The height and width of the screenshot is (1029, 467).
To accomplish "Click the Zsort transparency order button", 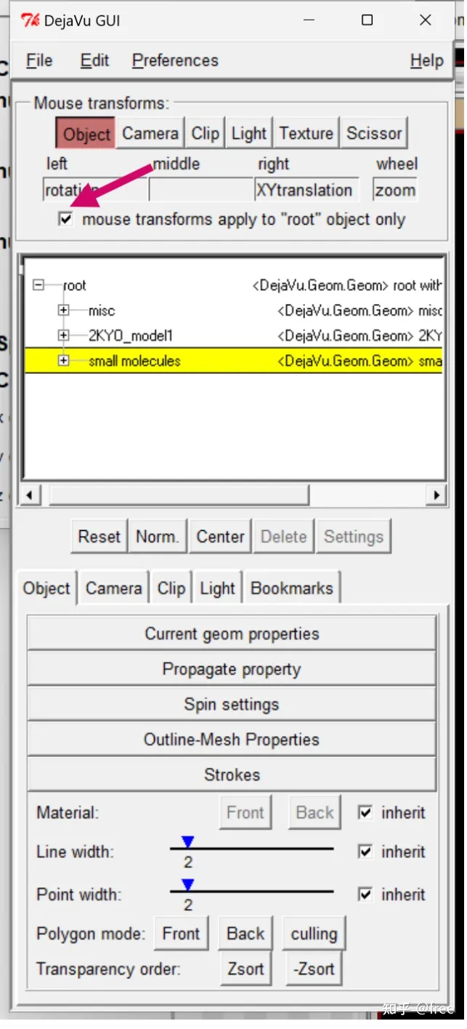I will 245,969.
